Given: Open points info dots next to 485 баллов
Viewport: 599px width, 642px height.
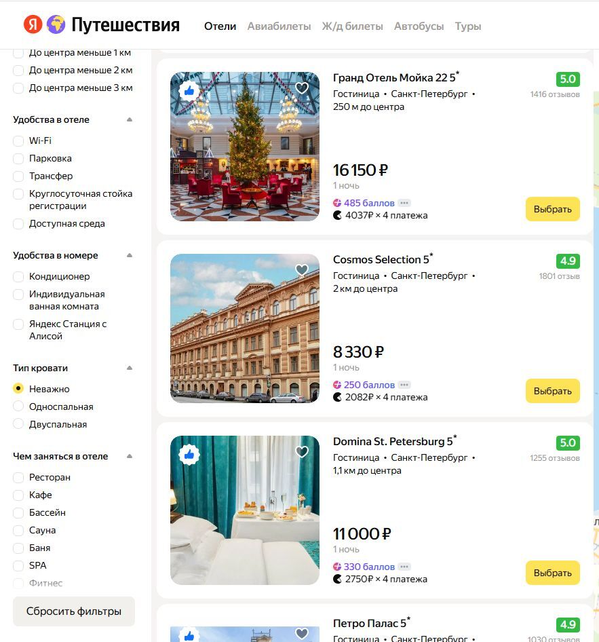Looking at the screenshot, I should [404, 203].
